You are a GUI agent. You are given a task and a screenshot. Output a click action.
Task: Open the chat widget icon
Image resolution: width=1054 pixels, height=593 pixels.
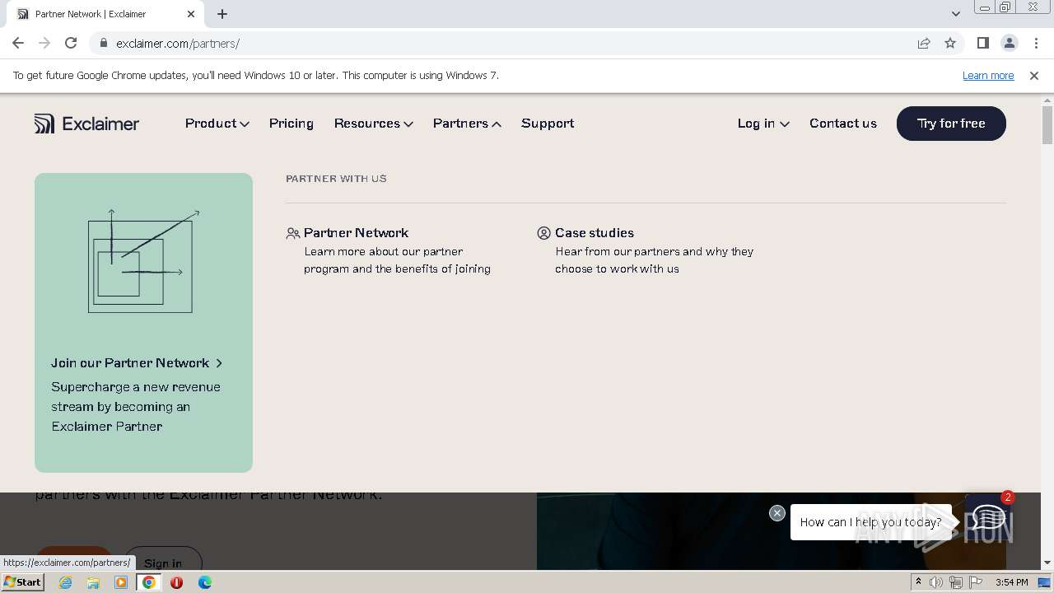click(x=988, y=517)
